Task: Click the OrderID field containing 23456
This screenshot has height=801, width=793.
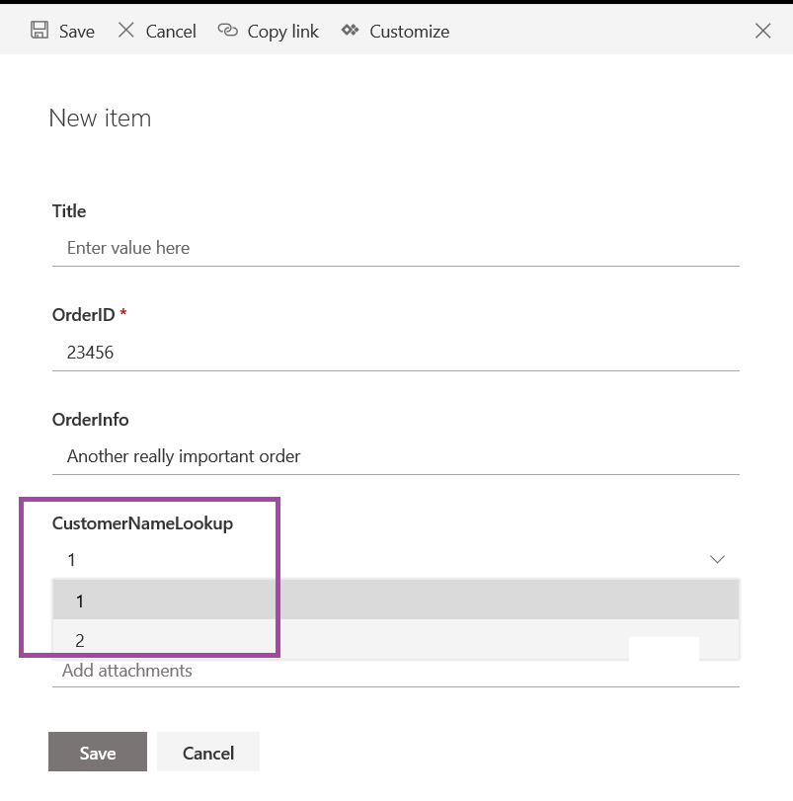Action: [396, 353]
